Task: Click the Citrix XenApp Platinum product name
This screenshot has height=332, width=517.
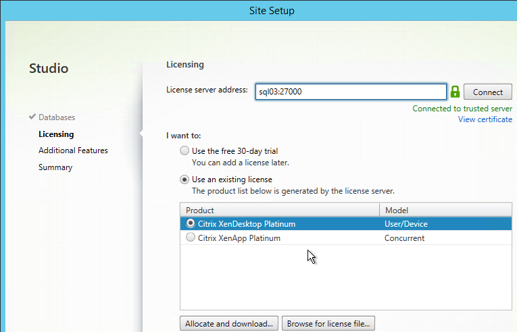Action: (239, 238)
